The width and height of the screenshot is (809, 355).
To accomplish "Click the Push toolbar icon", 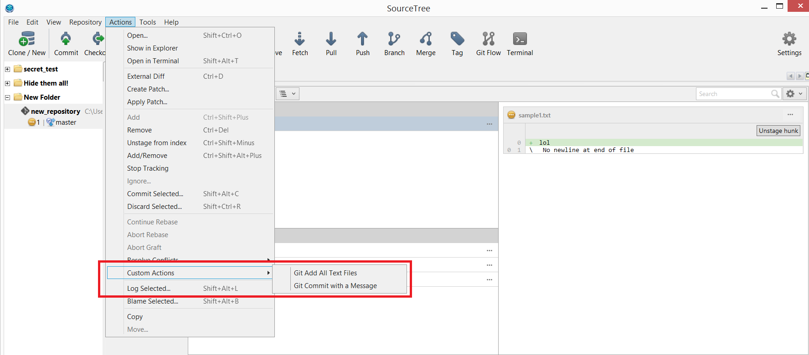I will (362, 39).
